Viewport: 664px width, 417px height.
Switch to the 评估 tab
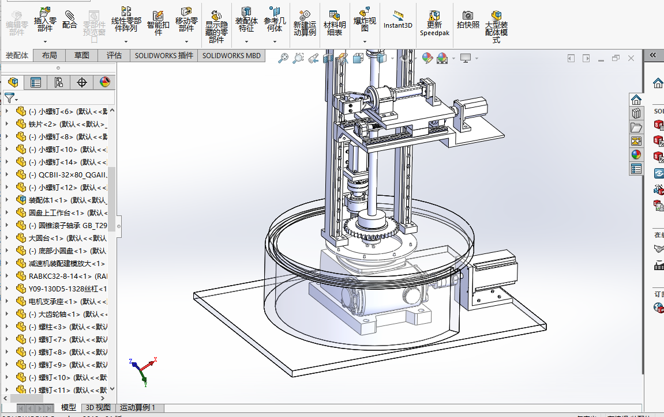[x=114, y=55]
